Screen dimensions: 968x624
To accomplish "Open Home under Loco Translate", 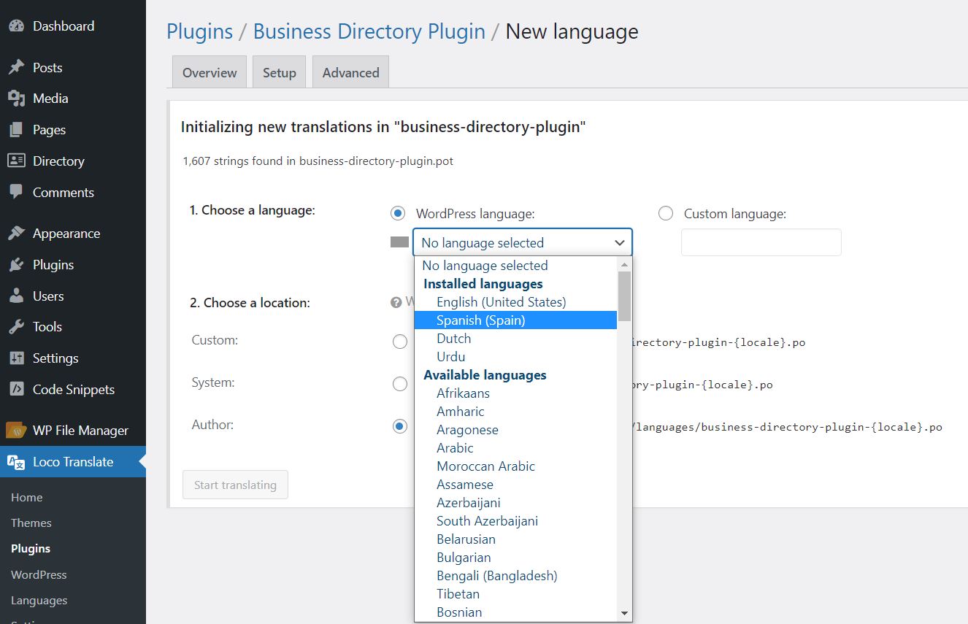I will (27, 497).
